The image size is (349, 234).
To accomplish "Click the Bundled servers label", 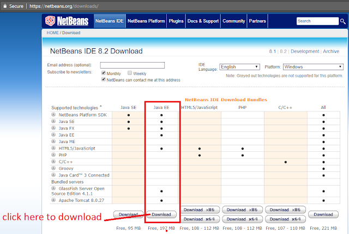I will click(68, 182).
